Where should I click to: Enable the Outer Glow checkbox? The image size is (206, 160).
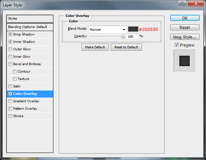pos(10,49)
